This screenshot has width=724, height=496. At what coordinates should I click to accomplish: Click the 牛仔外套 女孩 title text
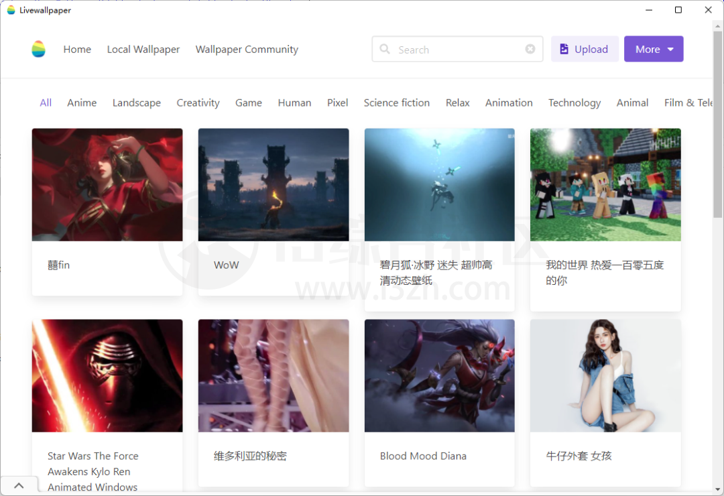[x=579, y=456]
